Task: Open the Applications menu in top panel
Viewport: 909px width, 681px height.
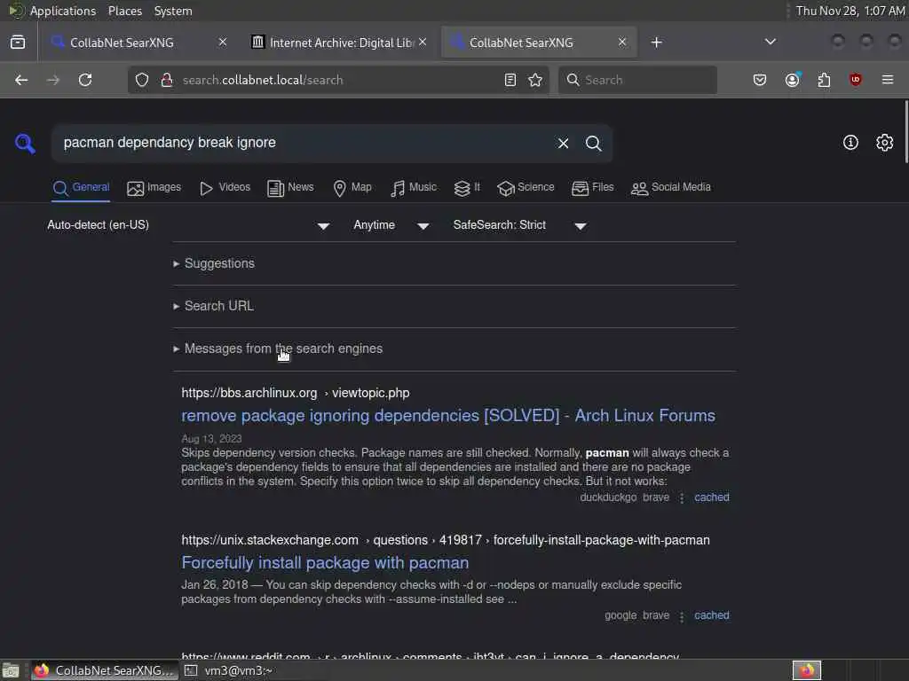Action: click(x=63, y=11)
